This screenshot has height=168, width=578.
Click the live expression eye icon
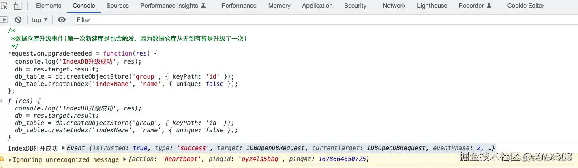[x=62, y=19]
